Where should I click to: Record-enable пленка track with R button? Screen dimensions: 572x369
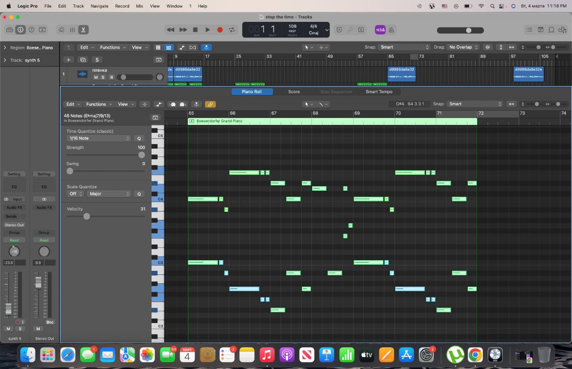111,77
